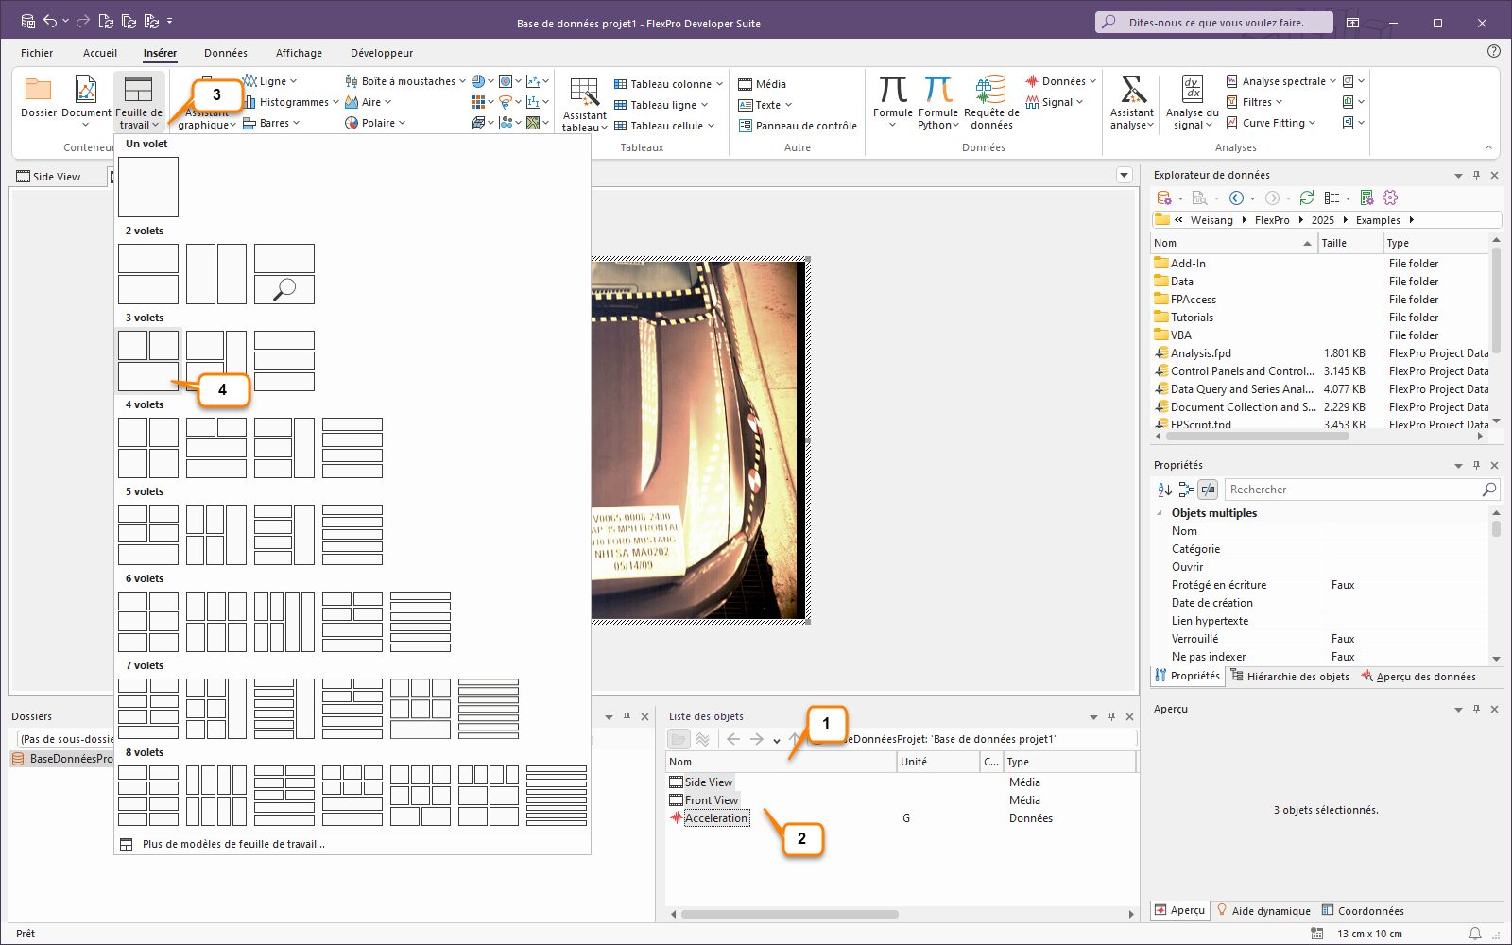
Task: Open the Panneau de contrôle button
Action: coord(798,126)
